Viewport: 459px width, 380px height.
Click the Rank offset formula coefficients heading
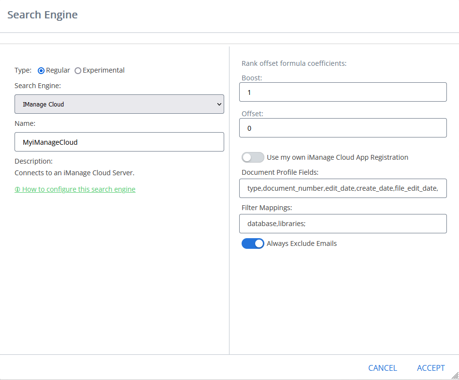coord(294,63)
